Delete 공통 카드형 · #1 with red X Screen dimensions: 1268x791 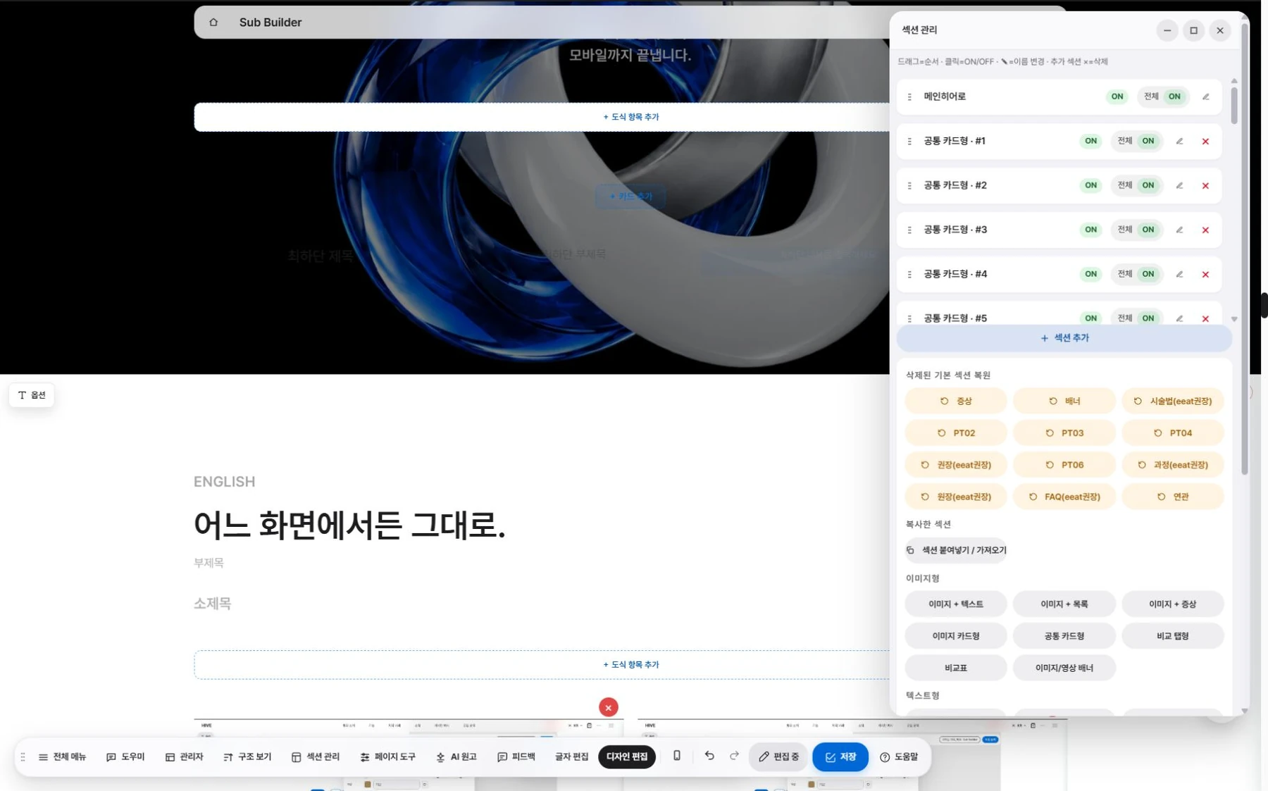(1205, 142)
